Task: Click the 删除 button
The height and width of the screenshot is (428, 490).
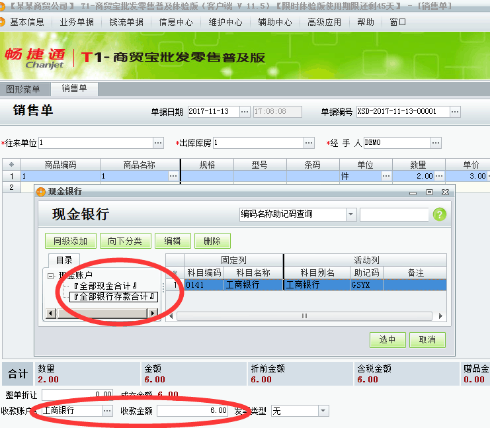Action: pos(212,241)
